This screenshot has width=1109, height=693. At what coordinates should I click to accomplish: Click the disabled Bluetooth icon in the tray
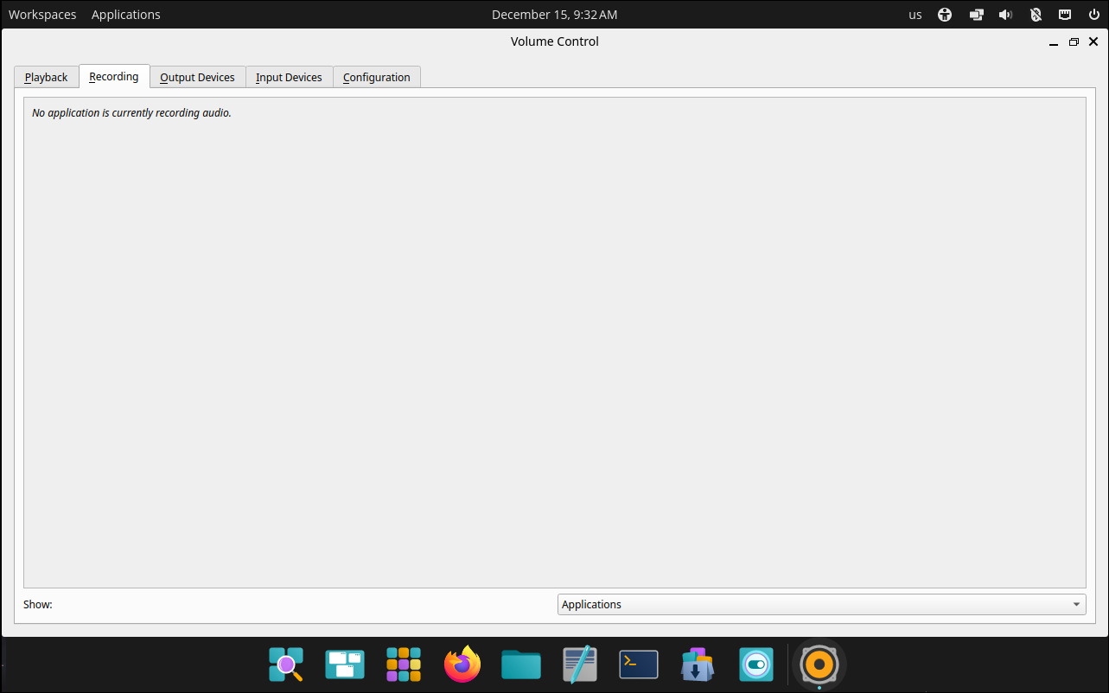coord(1035,14)
